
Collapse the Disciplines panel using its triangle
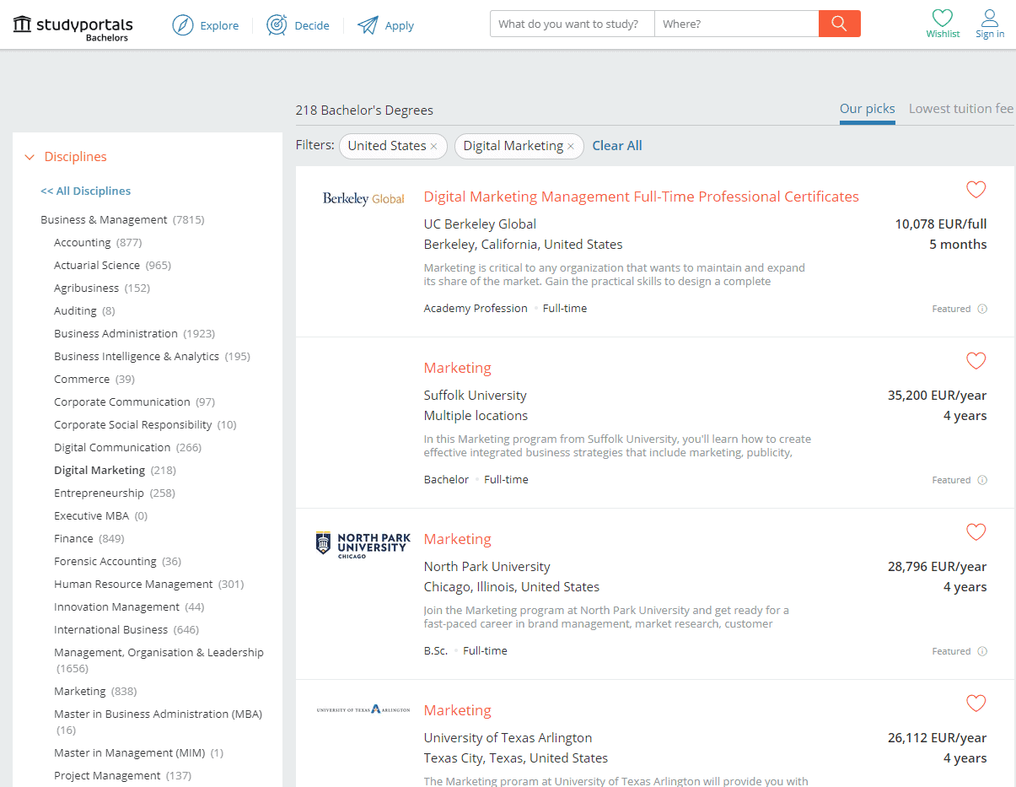30,156
